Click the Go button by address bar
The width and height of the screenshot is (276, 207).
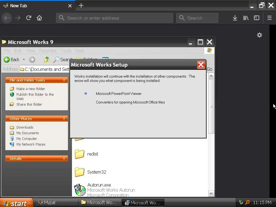click(209, 69)
